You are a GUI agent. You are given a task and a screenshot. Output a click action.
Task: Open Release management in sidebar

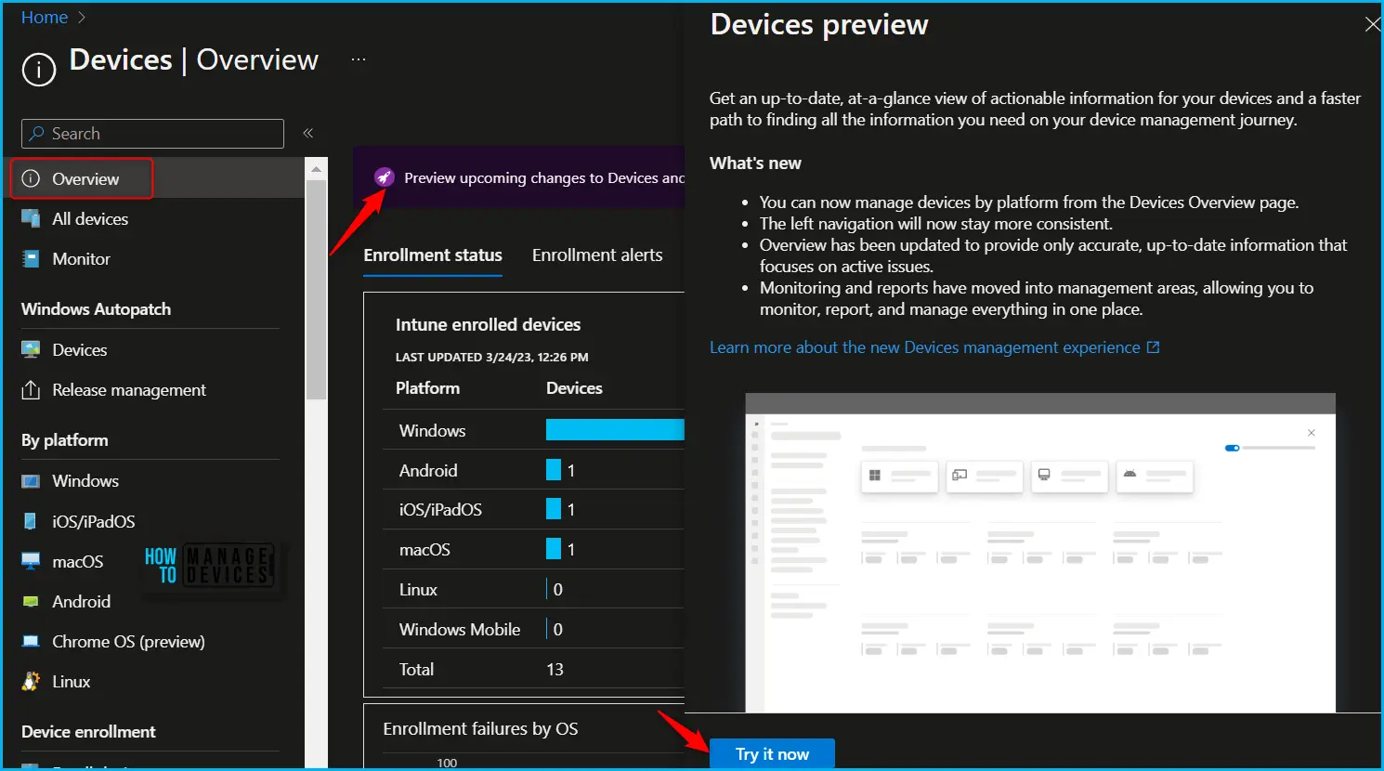point(129,390)
